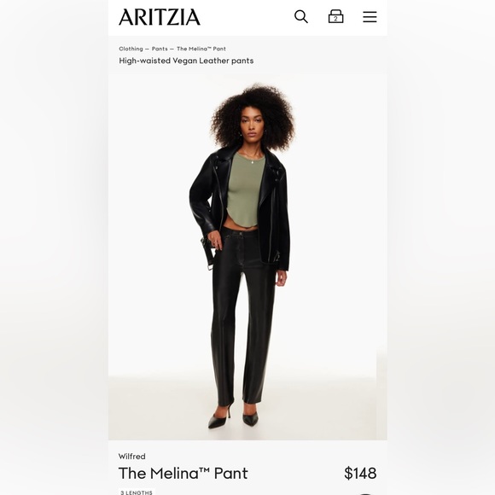Show the next photo peeking at right edge
The height and width of the screenshot is (495, 495).
click(381, 392)
